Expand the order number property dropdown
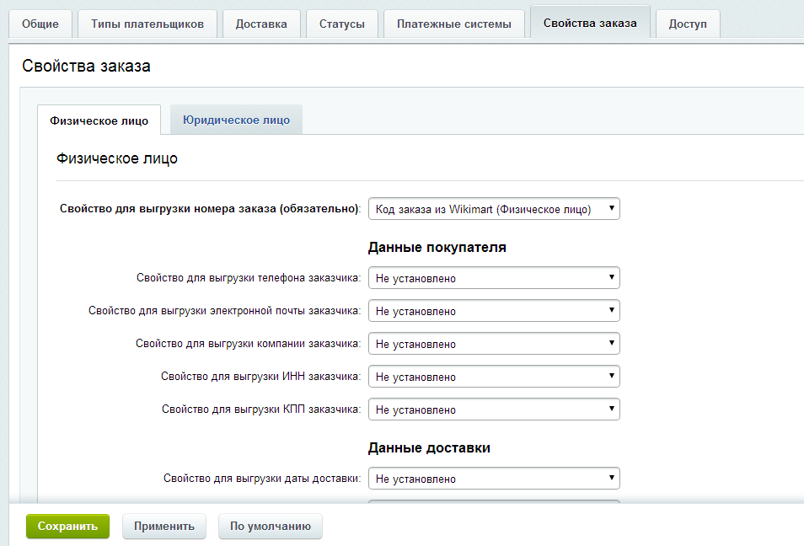Screen dimensions: 804x546 click(x=494, y=209)
